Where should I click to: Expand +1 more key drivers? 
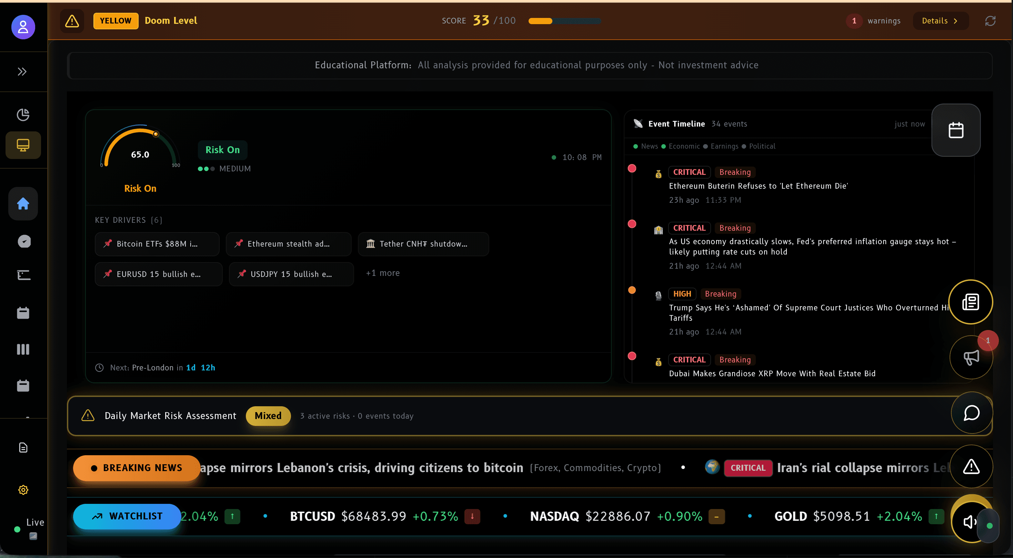[x=382, y=272]
